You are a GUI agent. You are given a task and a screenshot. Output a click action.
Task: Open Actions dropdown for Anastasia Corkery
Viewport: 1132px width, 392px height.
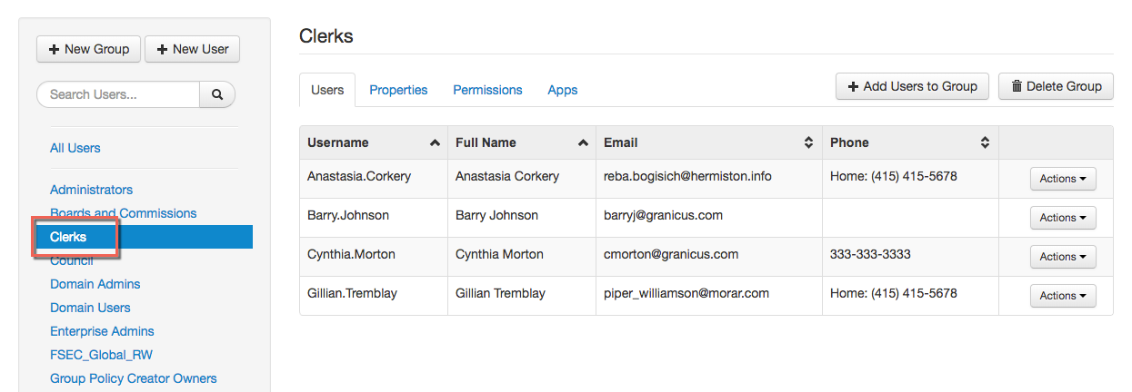1062,179
